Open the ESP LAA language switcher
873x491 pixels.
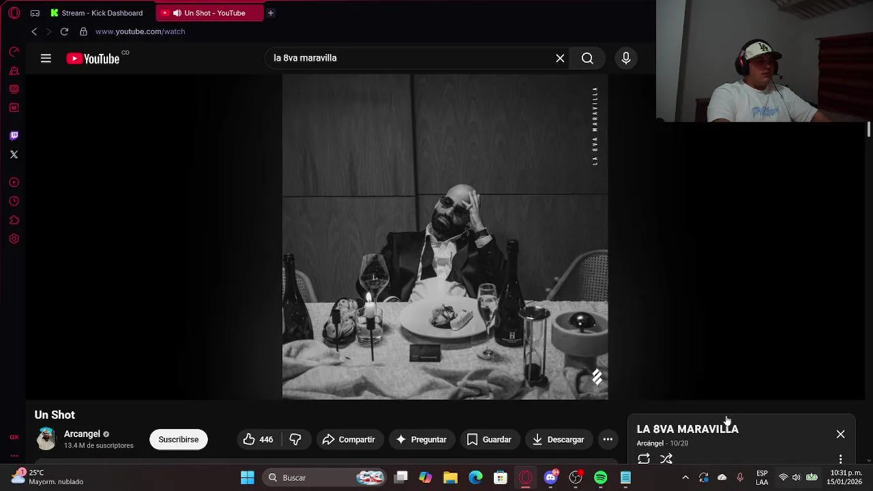762,478
